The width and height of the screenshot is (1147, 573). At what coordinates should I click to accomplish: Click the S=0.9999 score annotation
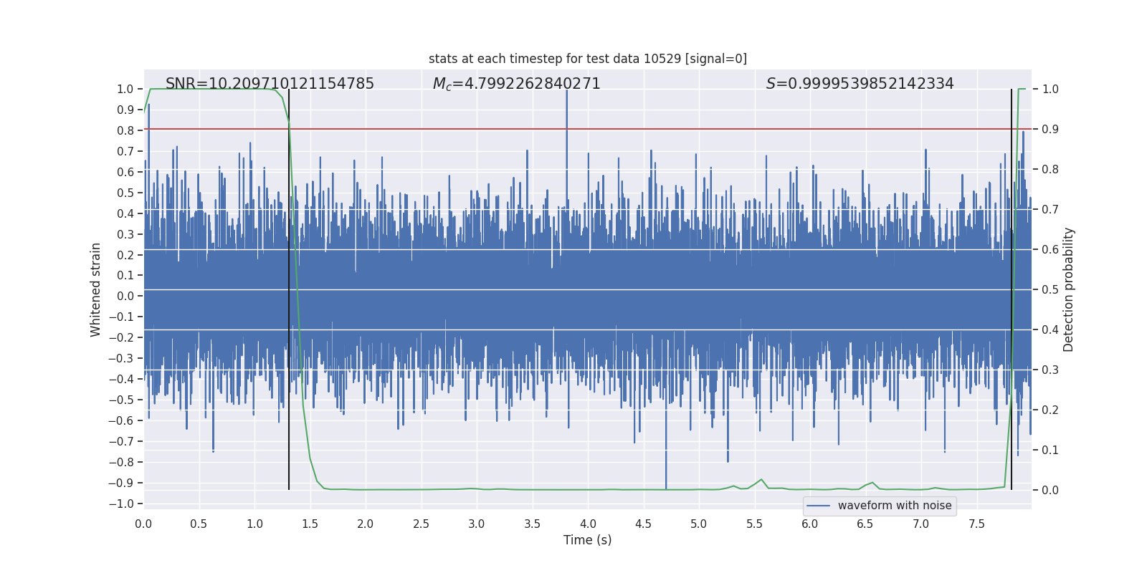860,84
